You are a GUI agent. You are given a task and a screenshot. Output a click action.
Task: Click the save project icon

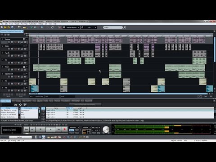[12, 27]
